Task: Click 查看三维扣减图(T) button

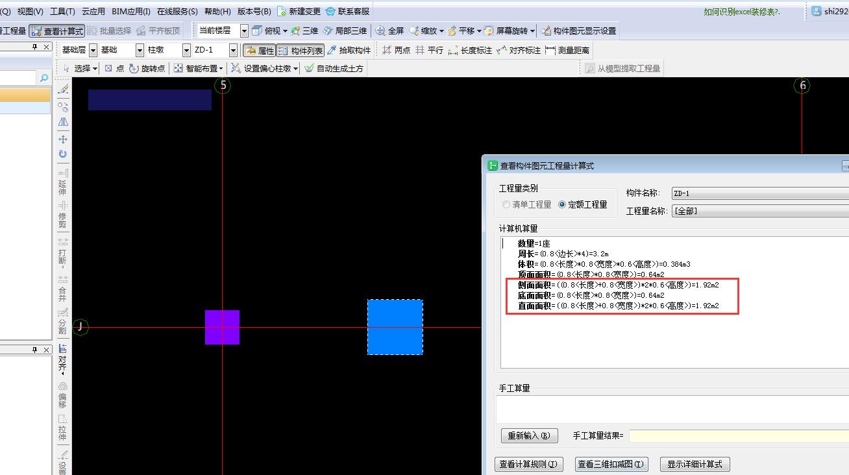Action: click(612, 464)
